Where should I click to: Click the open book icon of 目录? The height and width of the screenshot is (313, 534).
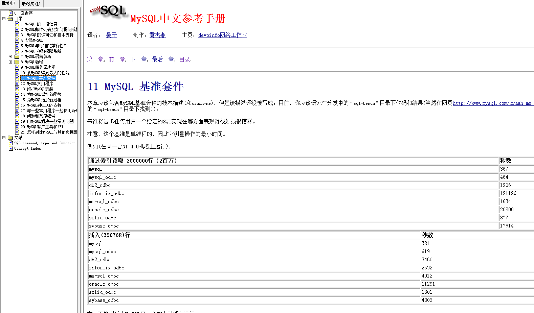(10, 19)
